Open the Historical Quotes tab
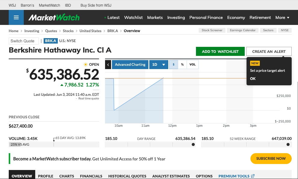Screen dimensions: 298x179 (127, 176)
